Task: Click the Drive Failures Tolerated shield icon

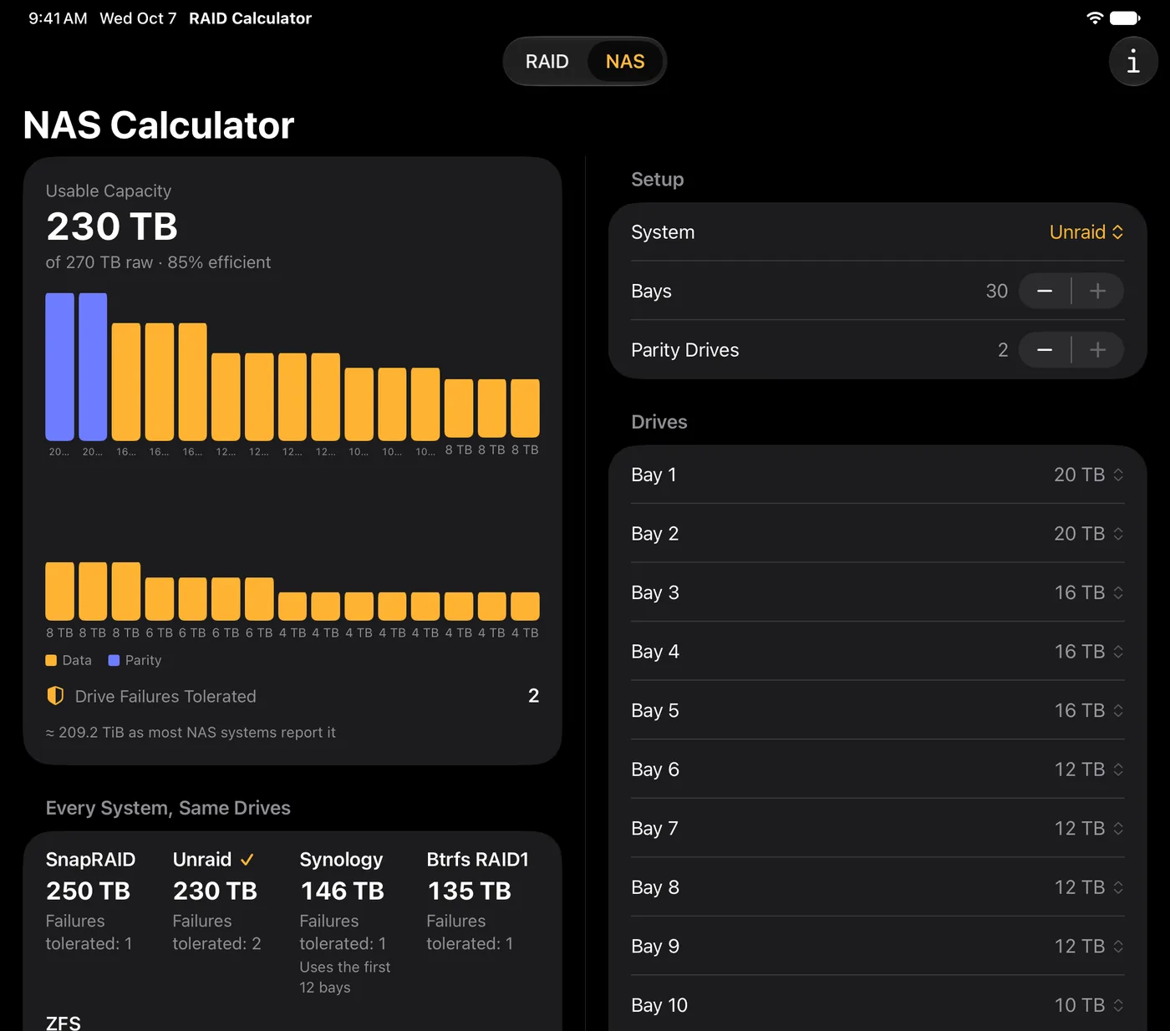Action: 55,696
